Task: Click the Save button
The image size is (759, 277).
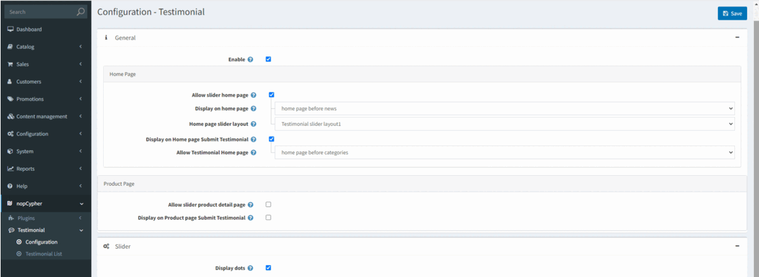Action: point(732,13)
